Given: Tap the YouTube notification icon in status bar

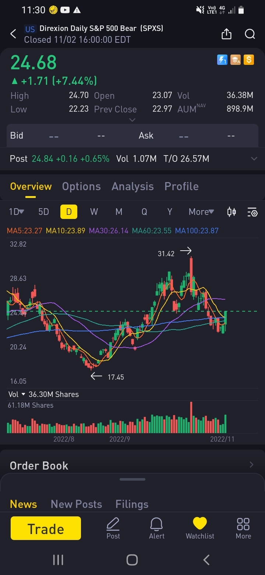Looking at the screenshot, I should (x=66, y=10).
